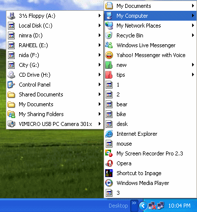Viewport: 197px width, 212px height.
Task: Launch Internet Explorer from the Desktop menu
Action: pos(150,134)
